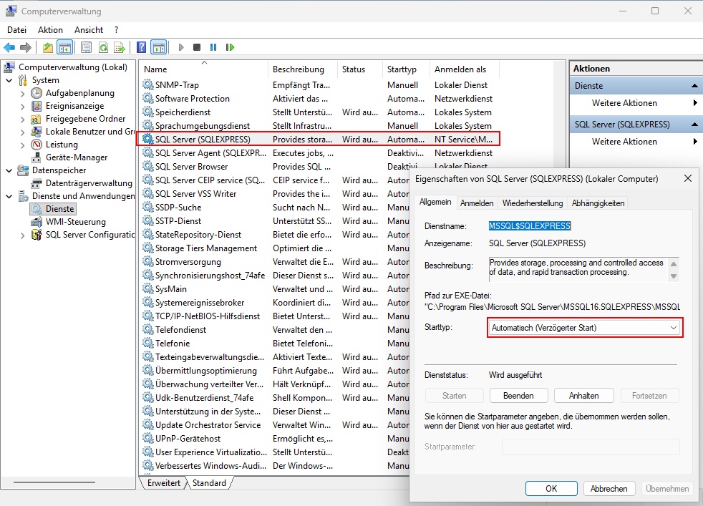Collapse the Datenspeicher tree node
Image resolution: width=703 pixels, height=506 pixels.
tap(9, 170)
